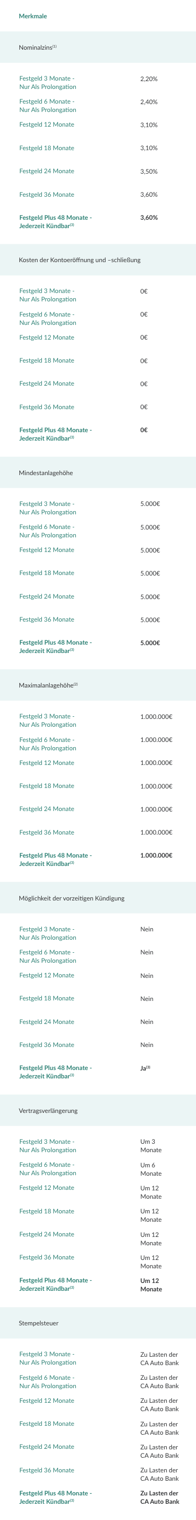Select the Mindestanlagehöhe section header

coord(98,472)
